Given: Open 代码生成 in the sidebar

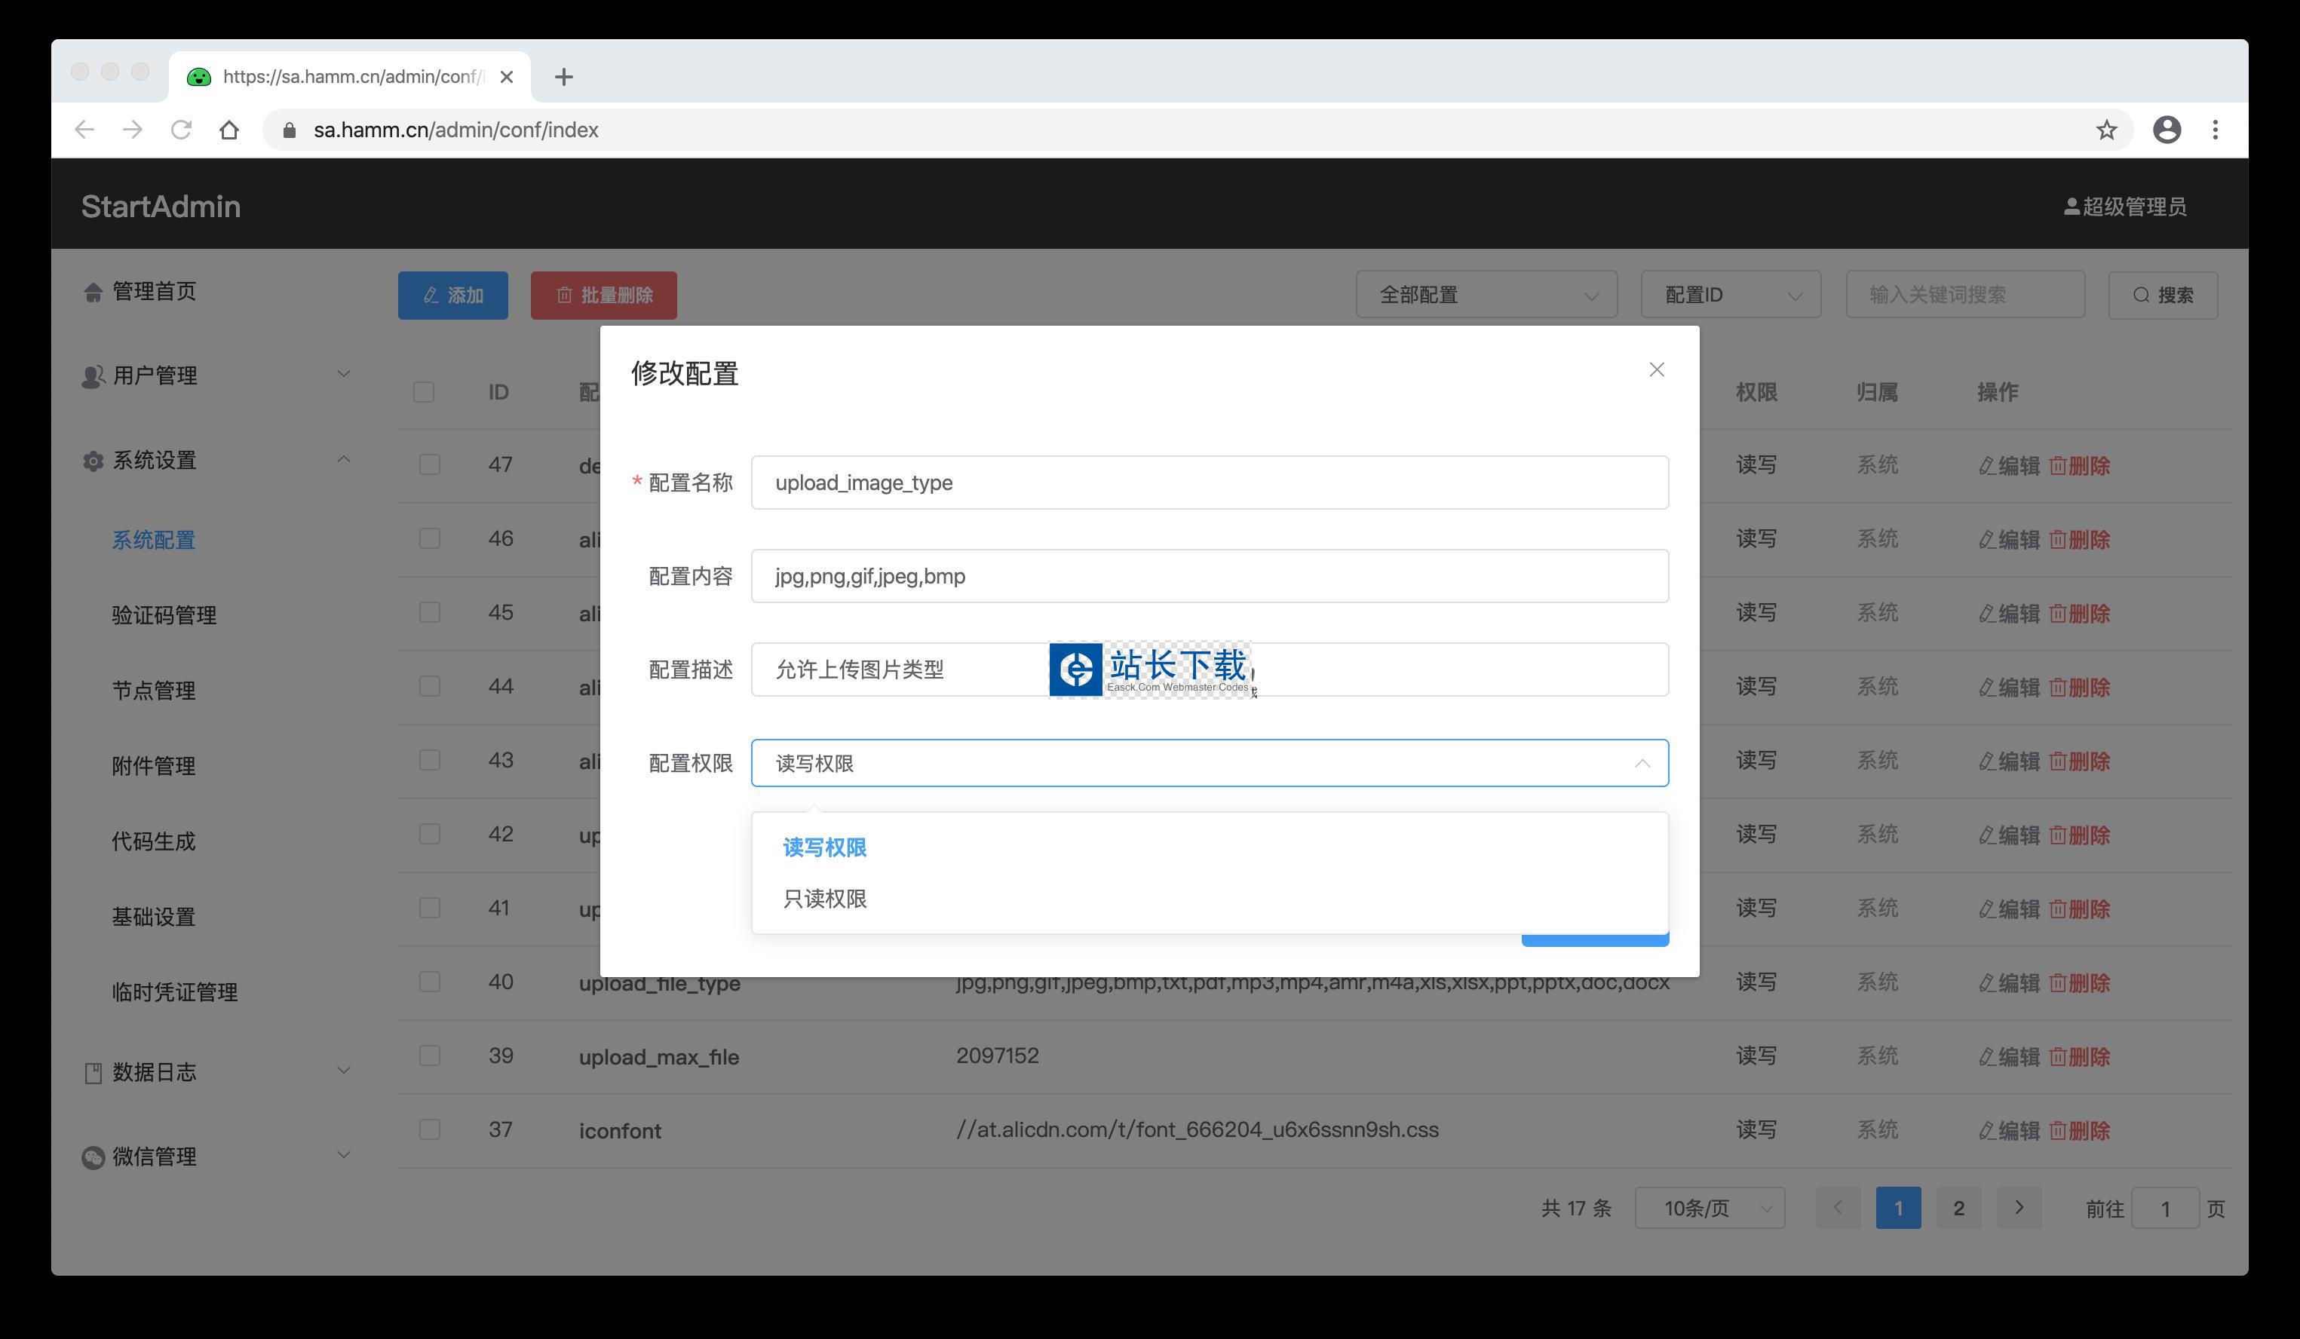Looking at the screenshot, I should pos(153,841).
